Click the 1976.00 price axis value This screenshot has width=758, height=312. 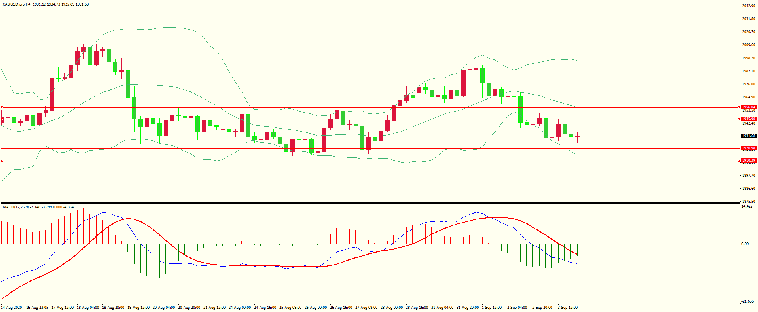click(x=749, y=84)
